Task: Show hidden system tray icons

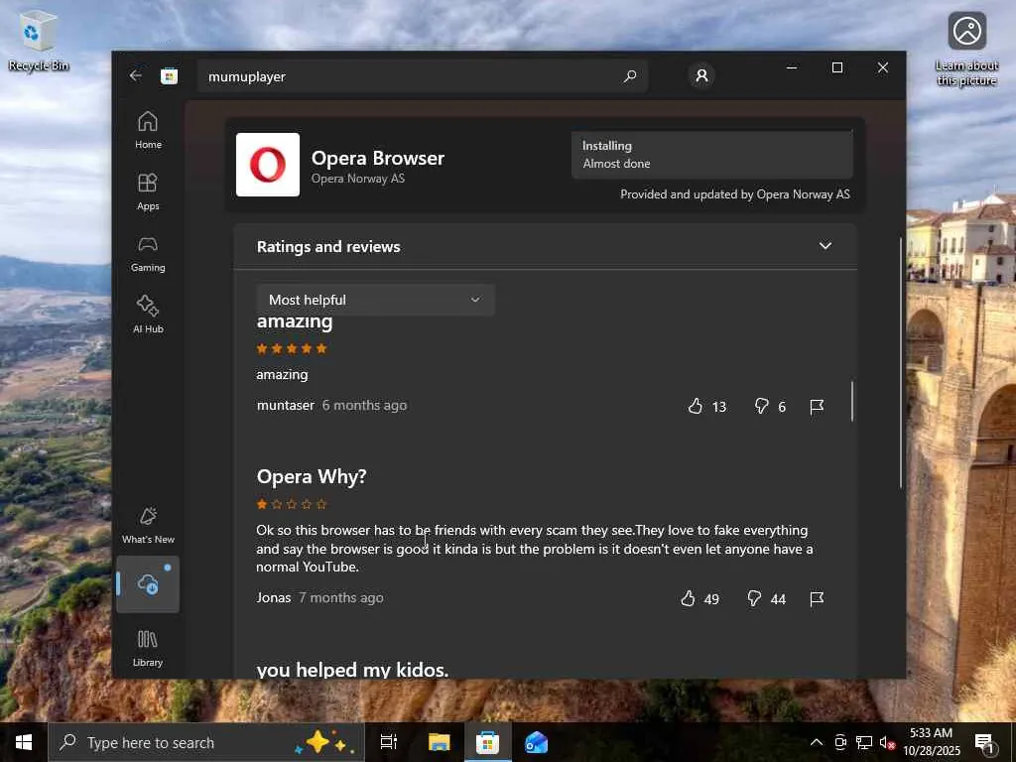Action: point(817,742)
